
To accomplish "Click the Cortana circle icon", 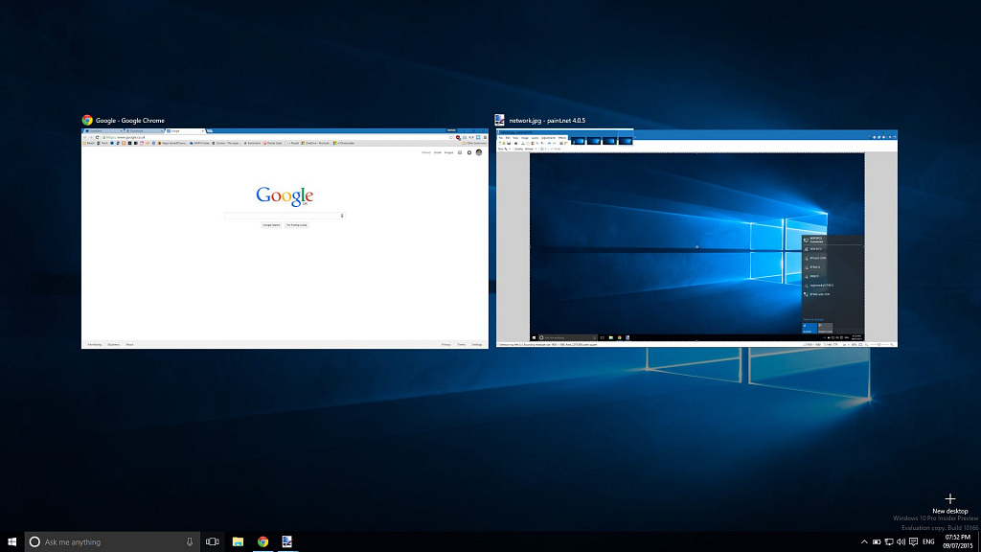I will tap(34, 542).
